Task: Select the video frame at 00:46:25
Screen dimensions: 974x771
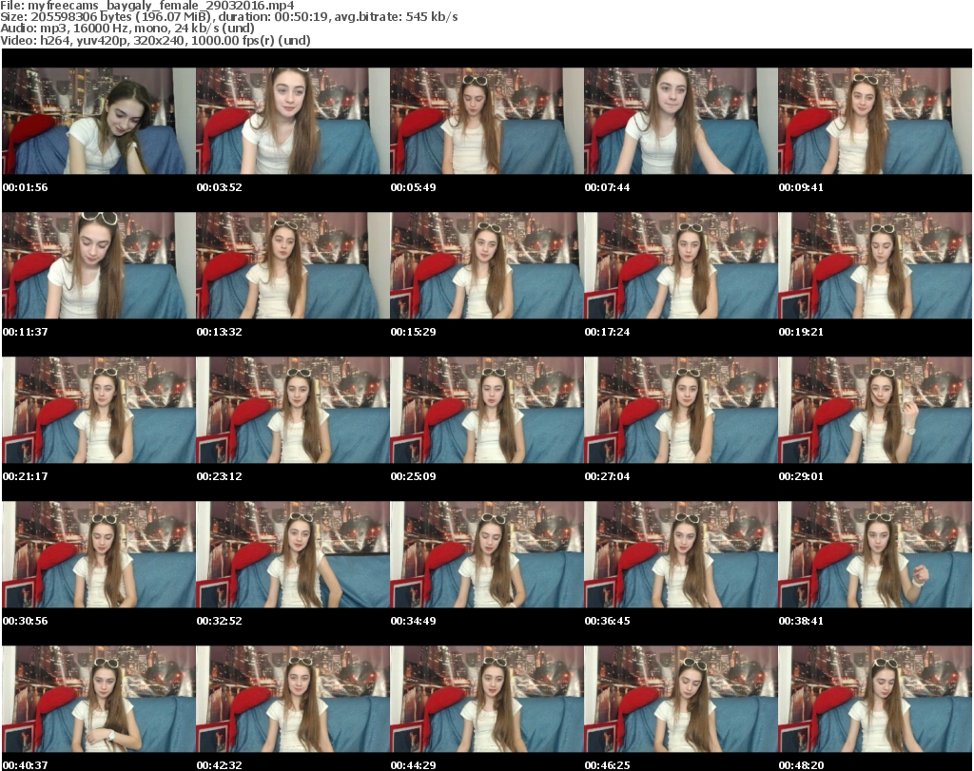Action: (681, 699)
